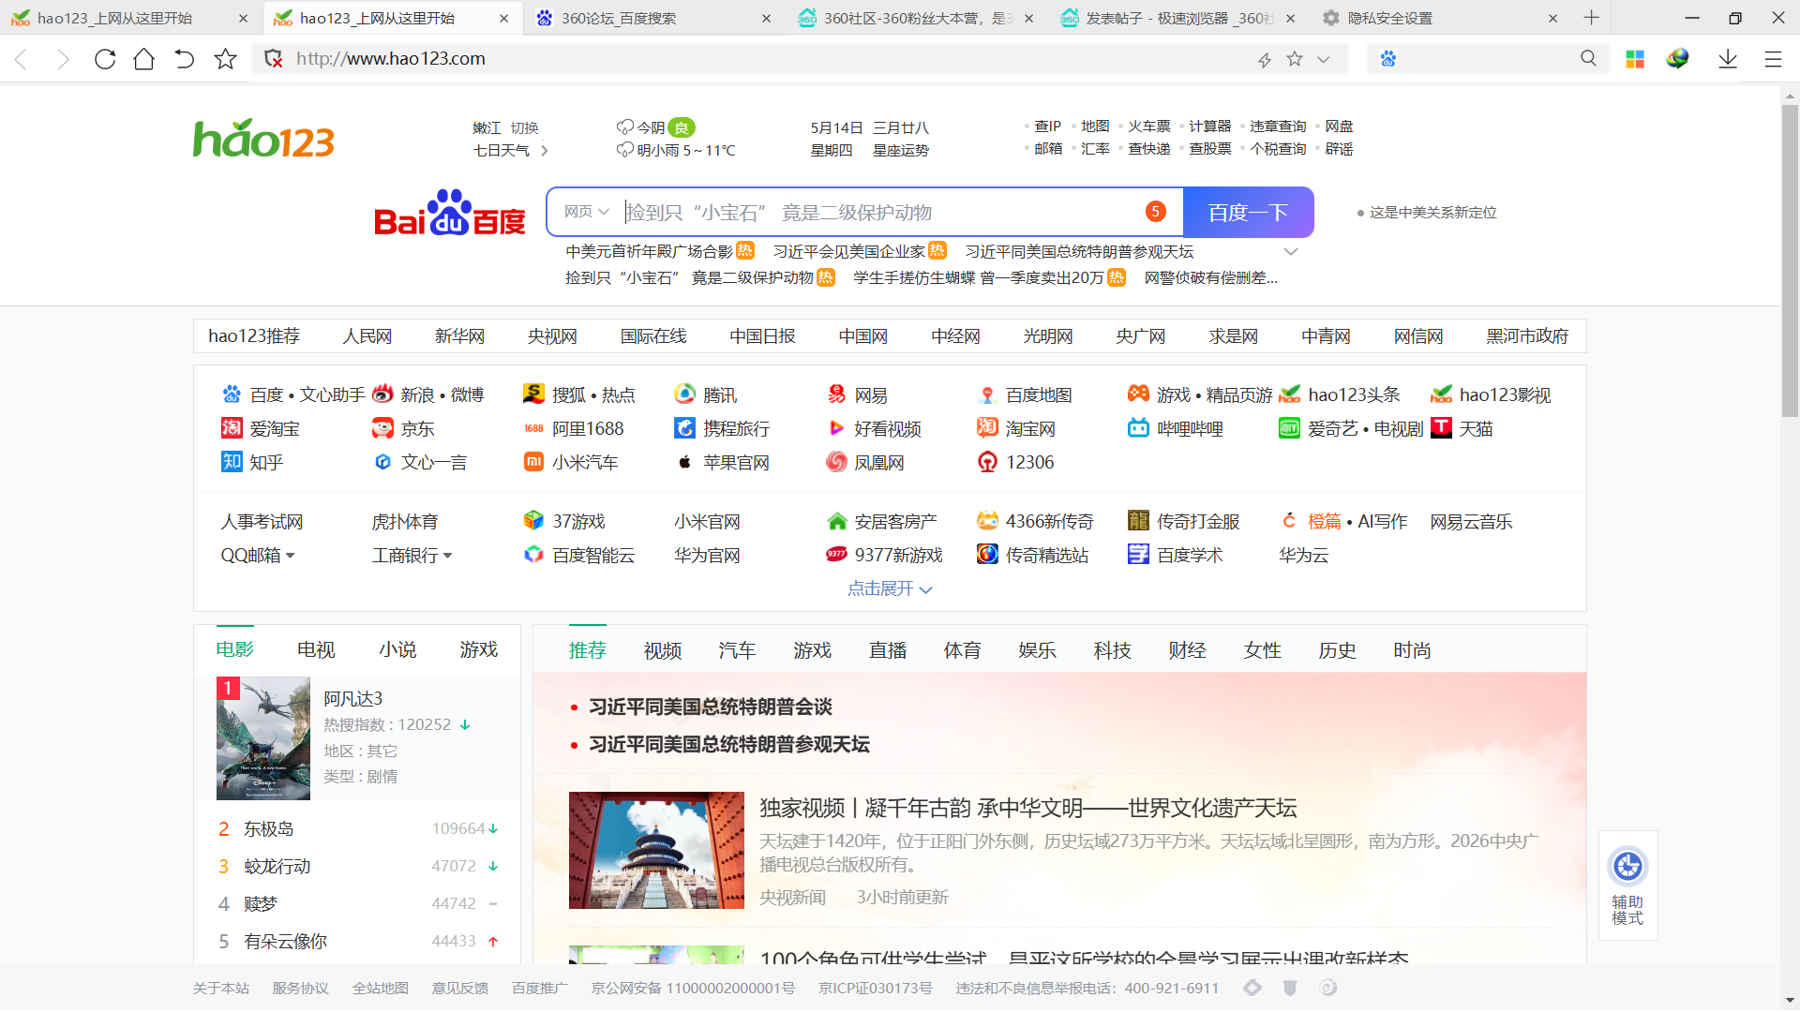The height and width of the screenshot is (1012, 1800).
Task: Click the site security icon in address bar
Action: 274,59
